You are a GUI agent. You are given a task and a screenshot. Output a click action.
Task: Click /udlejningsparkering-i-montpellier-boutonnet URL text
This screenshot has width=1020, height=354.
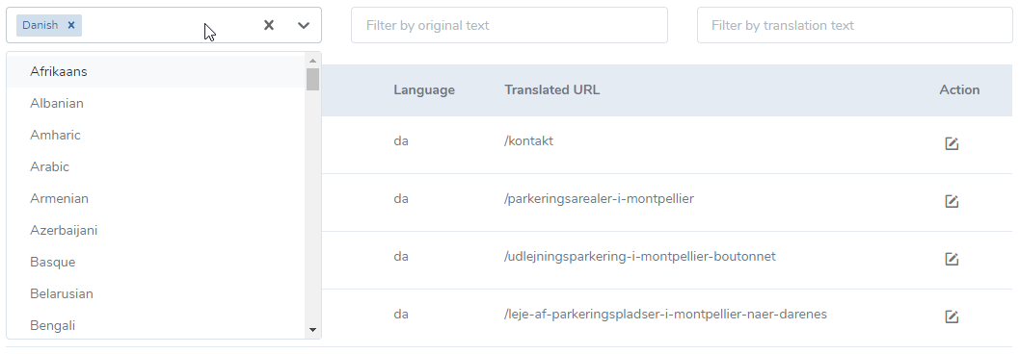click(x=640, y=257)
